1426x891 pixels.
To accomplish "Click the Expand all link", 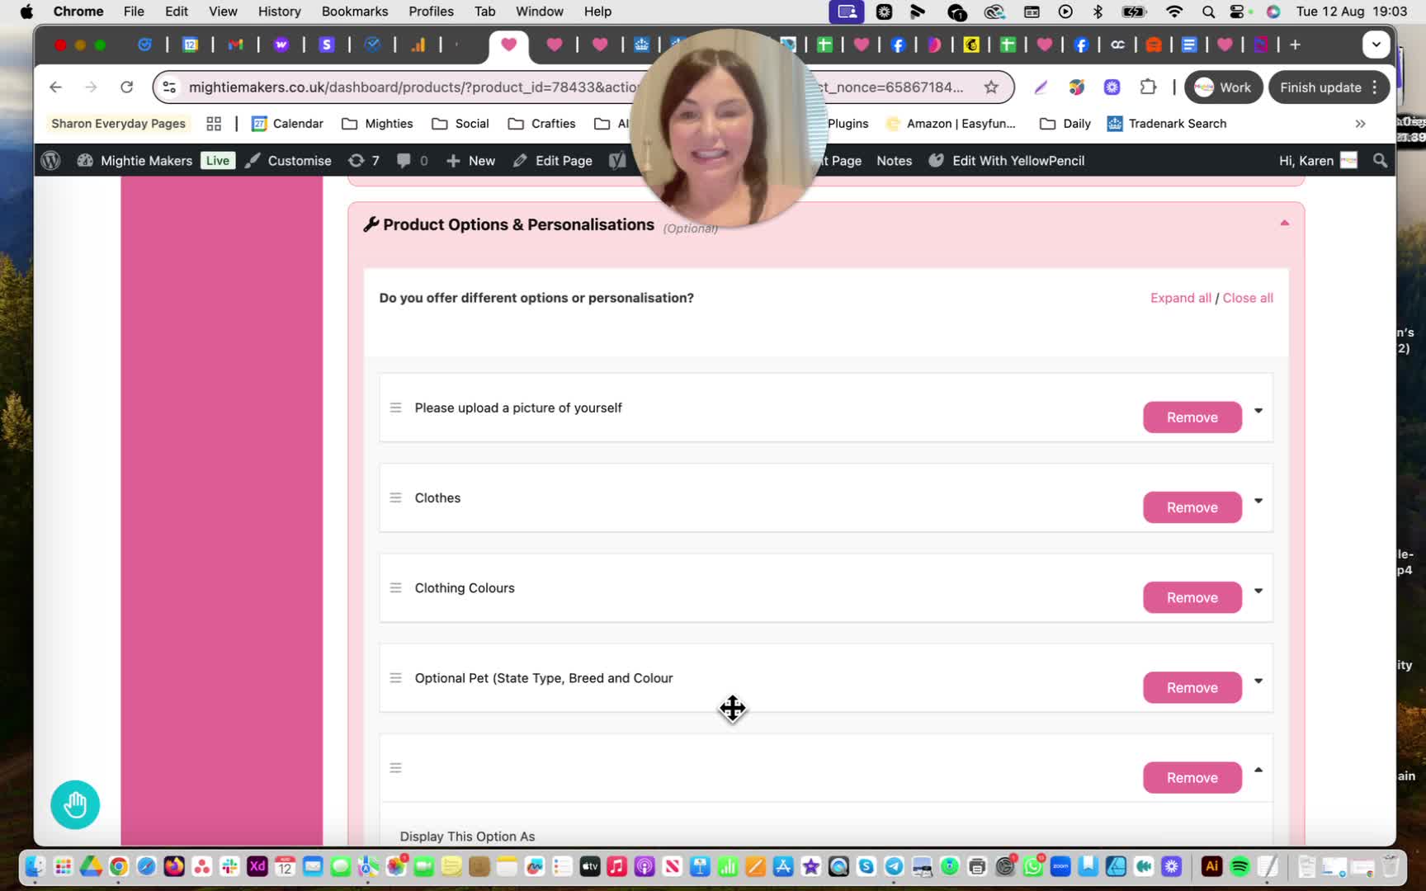I will coord(1181,298).
